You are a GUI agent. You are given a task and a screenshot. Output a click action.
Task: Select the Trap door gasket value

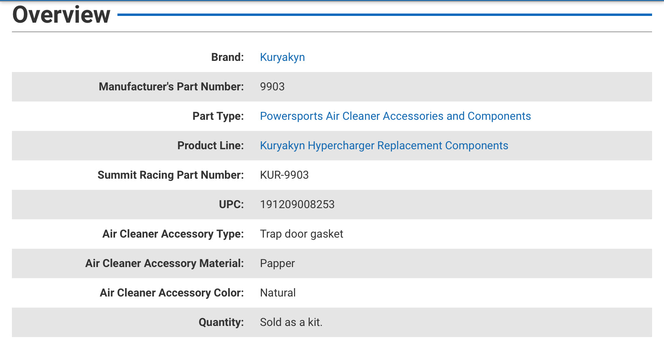click(x=301, y=234)
